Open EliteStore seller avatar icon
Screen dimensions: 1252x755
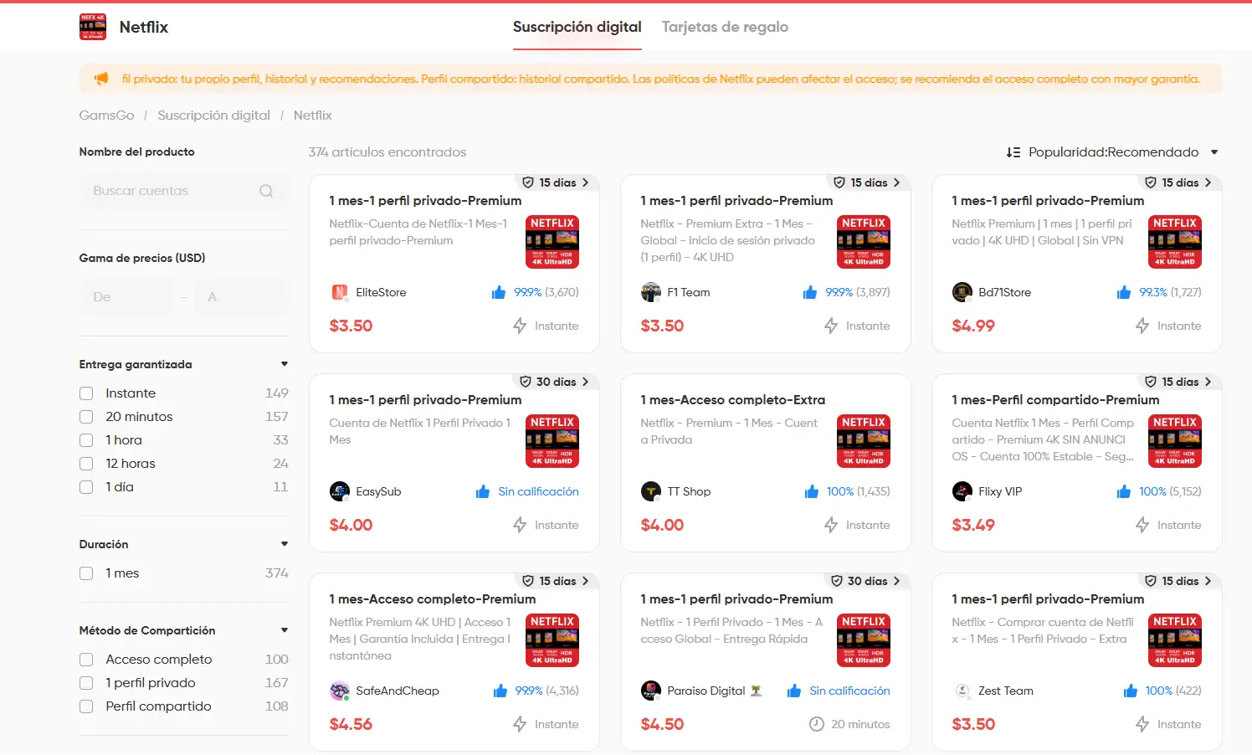[x=340, y=292]
